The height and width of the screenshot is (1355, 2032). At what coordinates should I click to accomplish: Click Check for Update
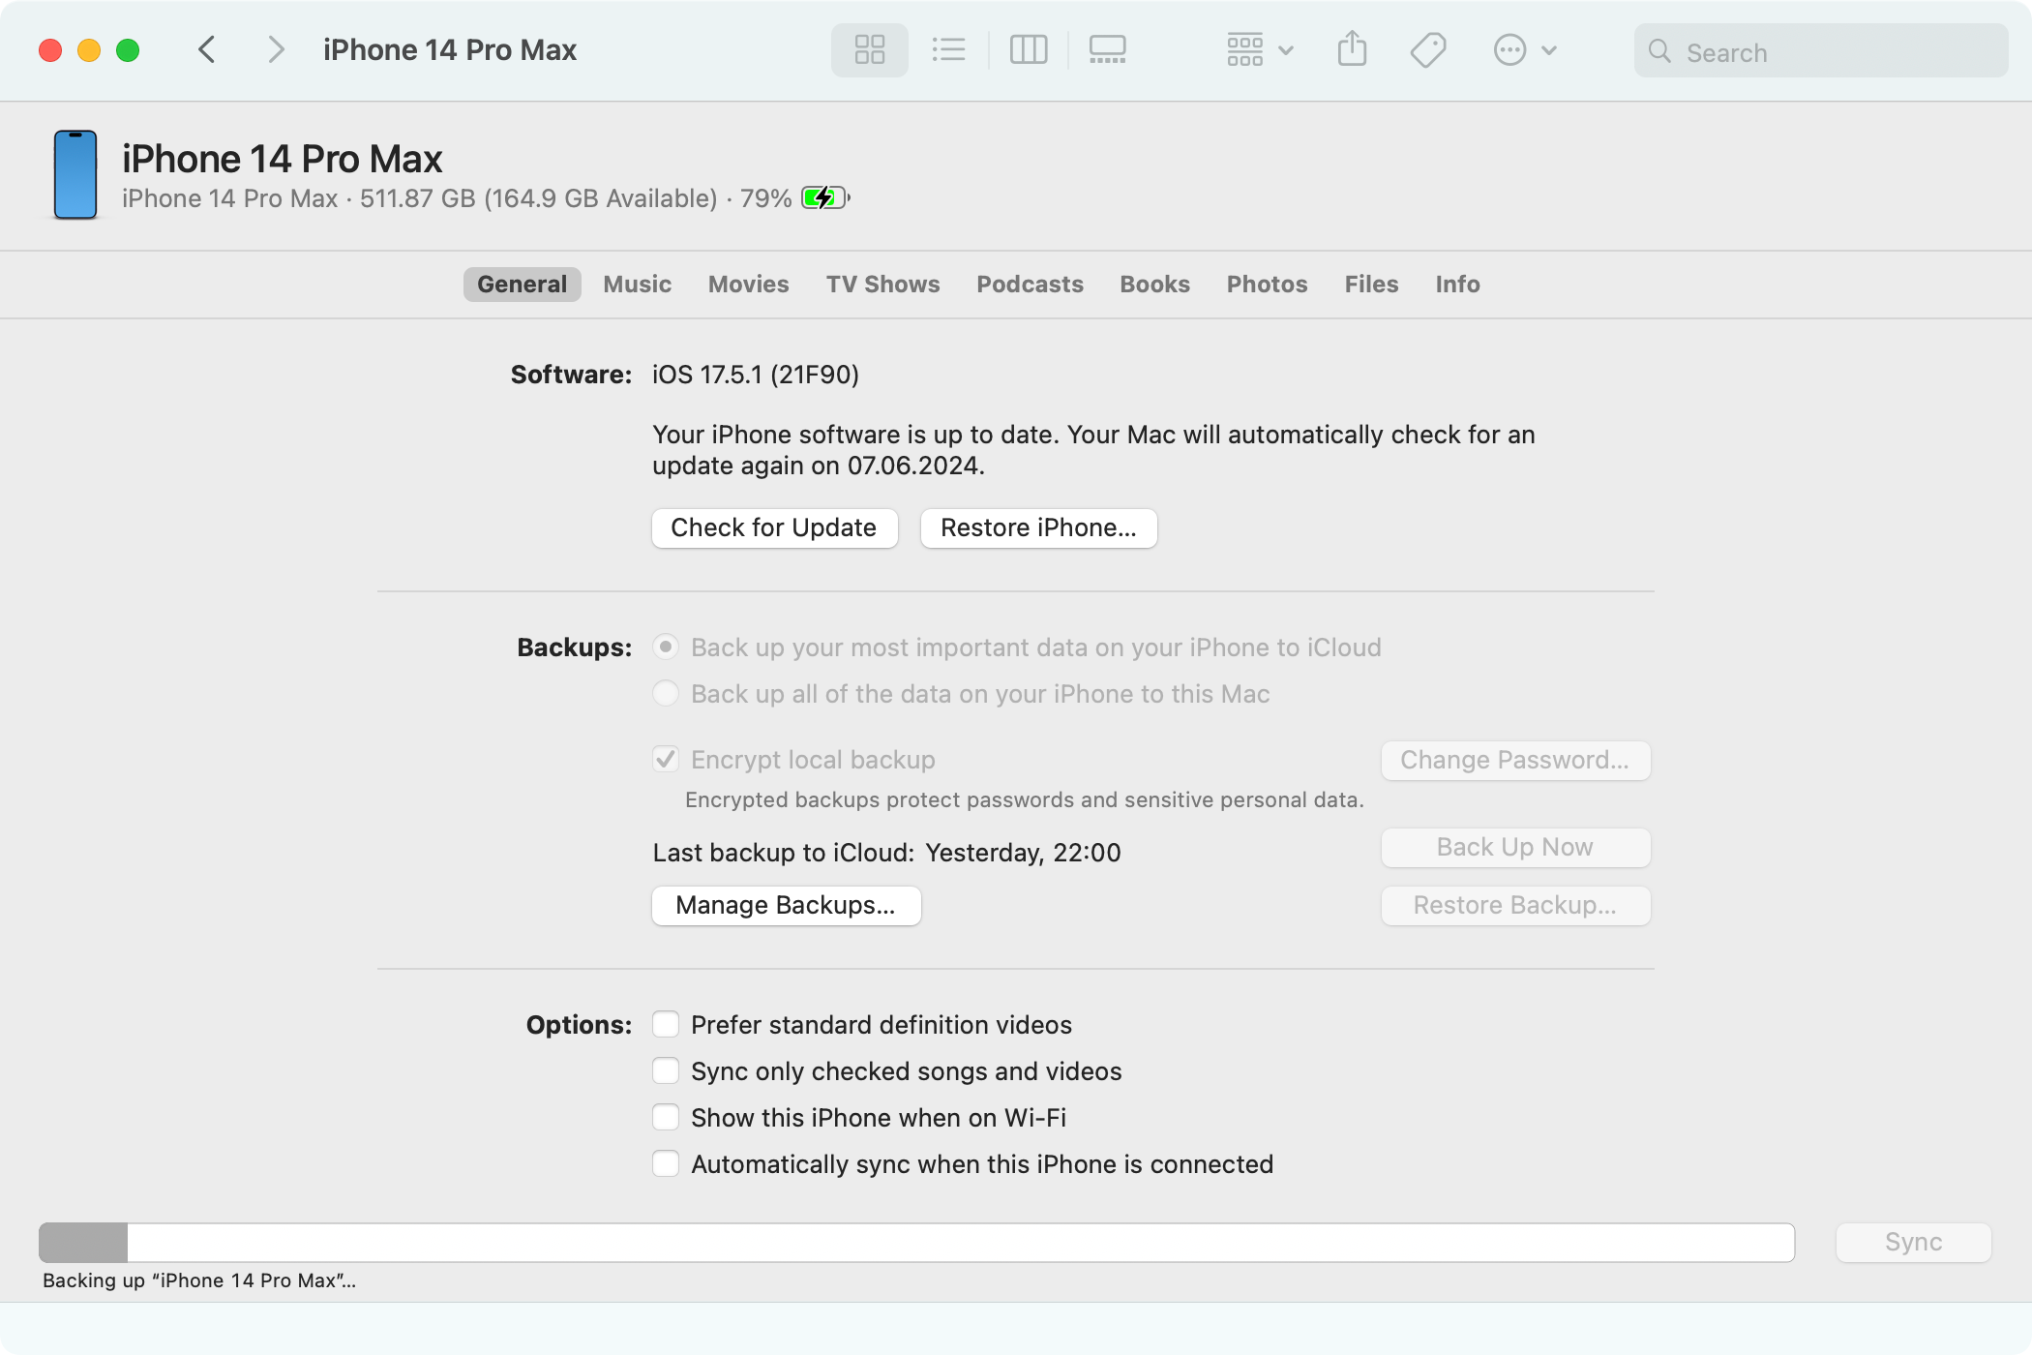(x=773, y=527)
